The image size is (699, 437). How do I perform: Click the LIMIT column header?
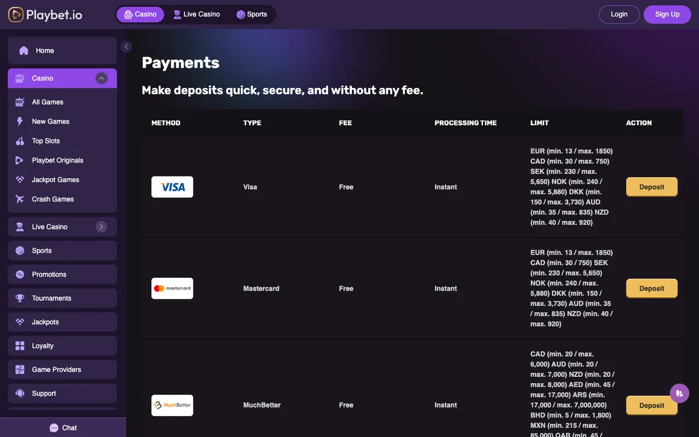tap(539, 123)
